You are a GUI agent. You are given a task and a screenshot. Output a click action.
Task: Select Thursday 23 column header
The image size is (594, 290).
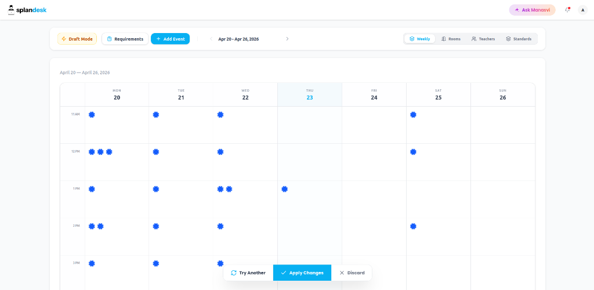(310, 95)
